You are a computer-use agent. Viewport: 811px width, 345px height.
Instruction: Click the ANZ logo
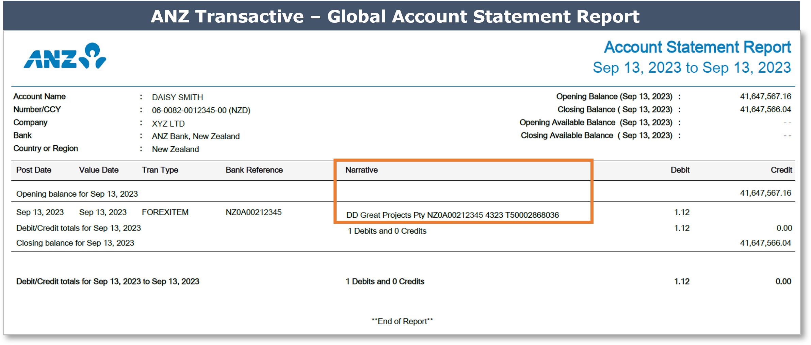coord(65,56)
